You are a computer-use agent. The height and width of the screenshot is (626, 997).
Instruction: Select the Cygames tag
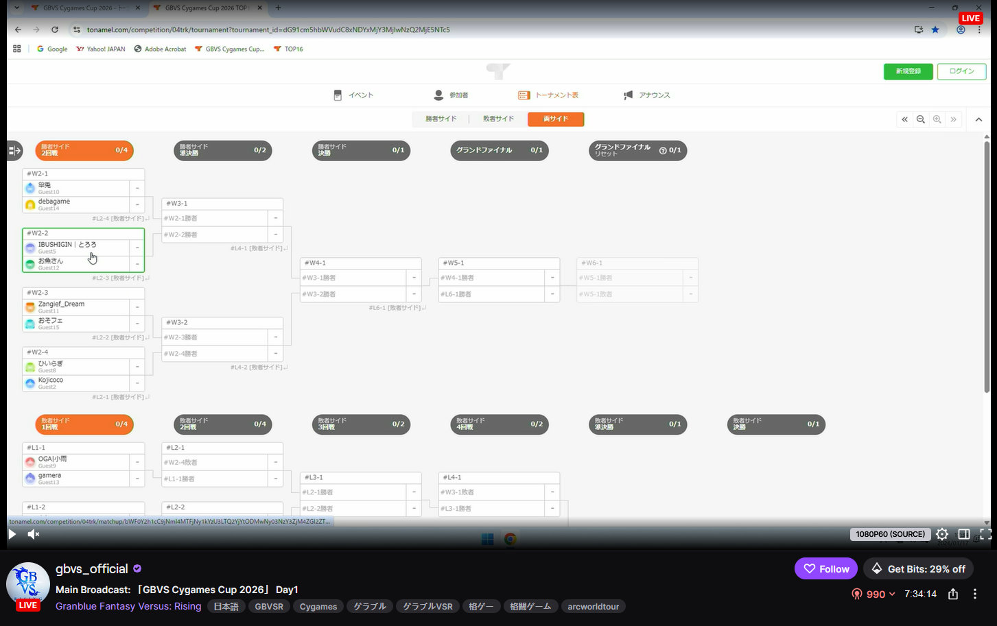tap(318, 606)
